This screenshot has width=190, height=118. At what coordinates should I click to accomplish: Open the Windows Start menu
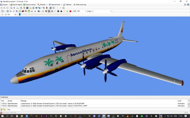pyautogui.click(x=2, y=116)
